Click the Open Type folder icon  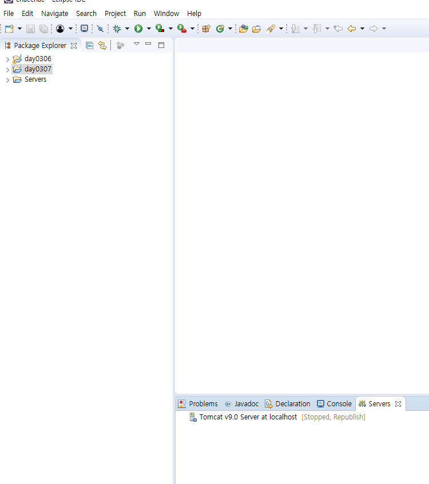coord(244,29)
